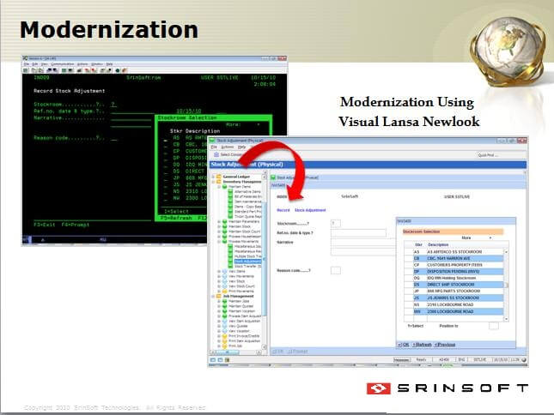This screenshot has height=415, width=554.
Task: Click yellow icon beside Print Job
Action: (225, 346)
